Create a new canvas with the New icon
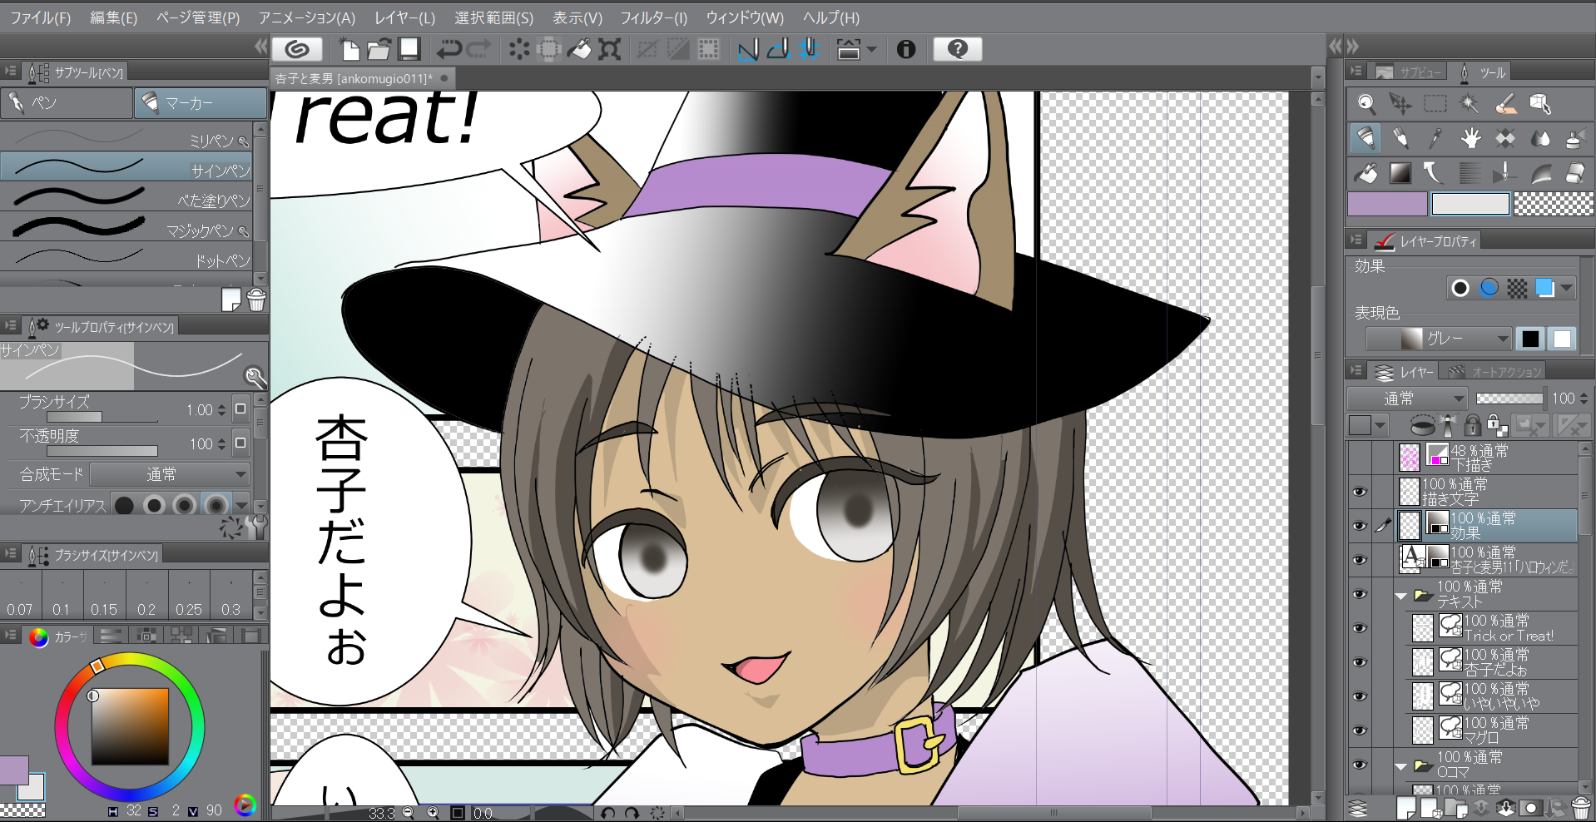The height and width of the screenshot is (822, 1596). [350, 50]
